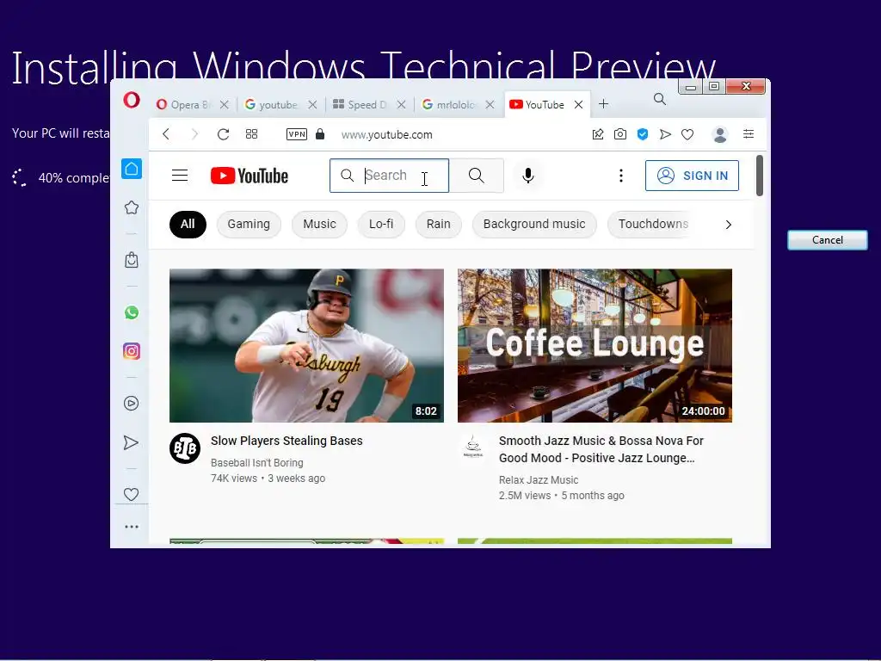Open Speed Dial grid icon in toolbar

pyautogui.click(x=252, y=134)
